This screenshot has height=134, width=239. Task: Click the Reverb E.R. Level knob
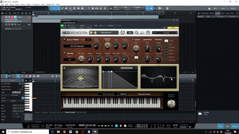(x=81, y=59)
